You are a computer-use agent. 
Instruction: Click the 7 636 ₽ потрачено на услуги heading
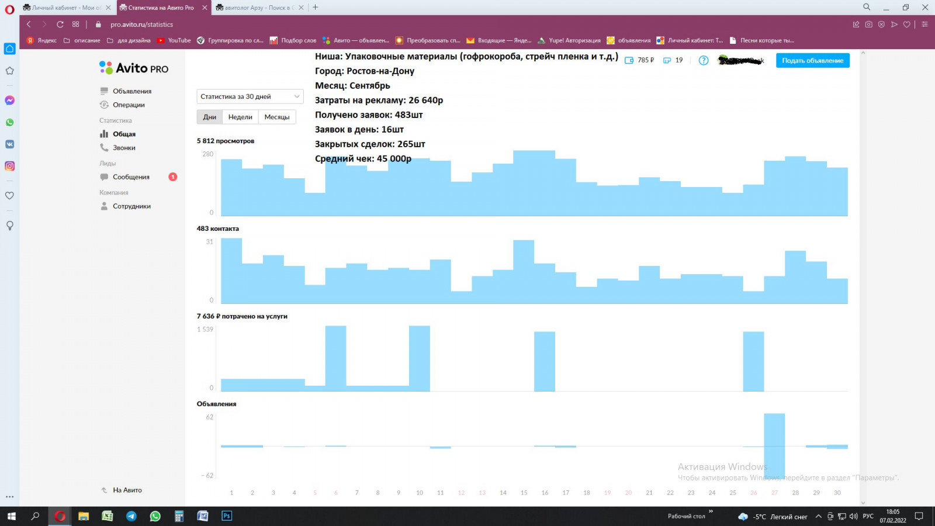pos(242,316)
